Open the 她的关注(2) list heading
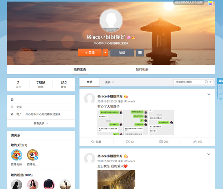This screenshot has height=189, width=223. (x=19, y=145)
